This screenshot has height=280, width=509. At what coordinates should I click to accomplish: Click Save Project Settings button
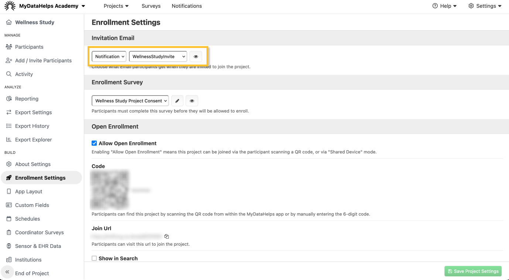coord(473,271)
